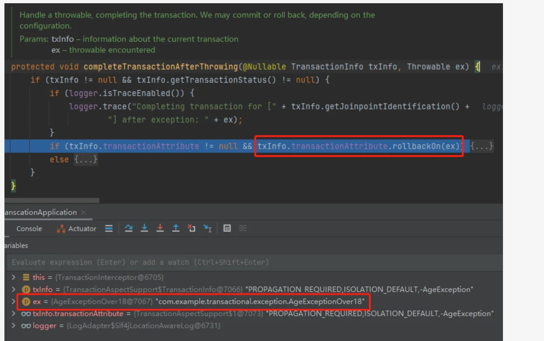This screenshot has width=544, height=341.
Task: Click the @Nullable annotation in the signature
Action: [264, 67]
